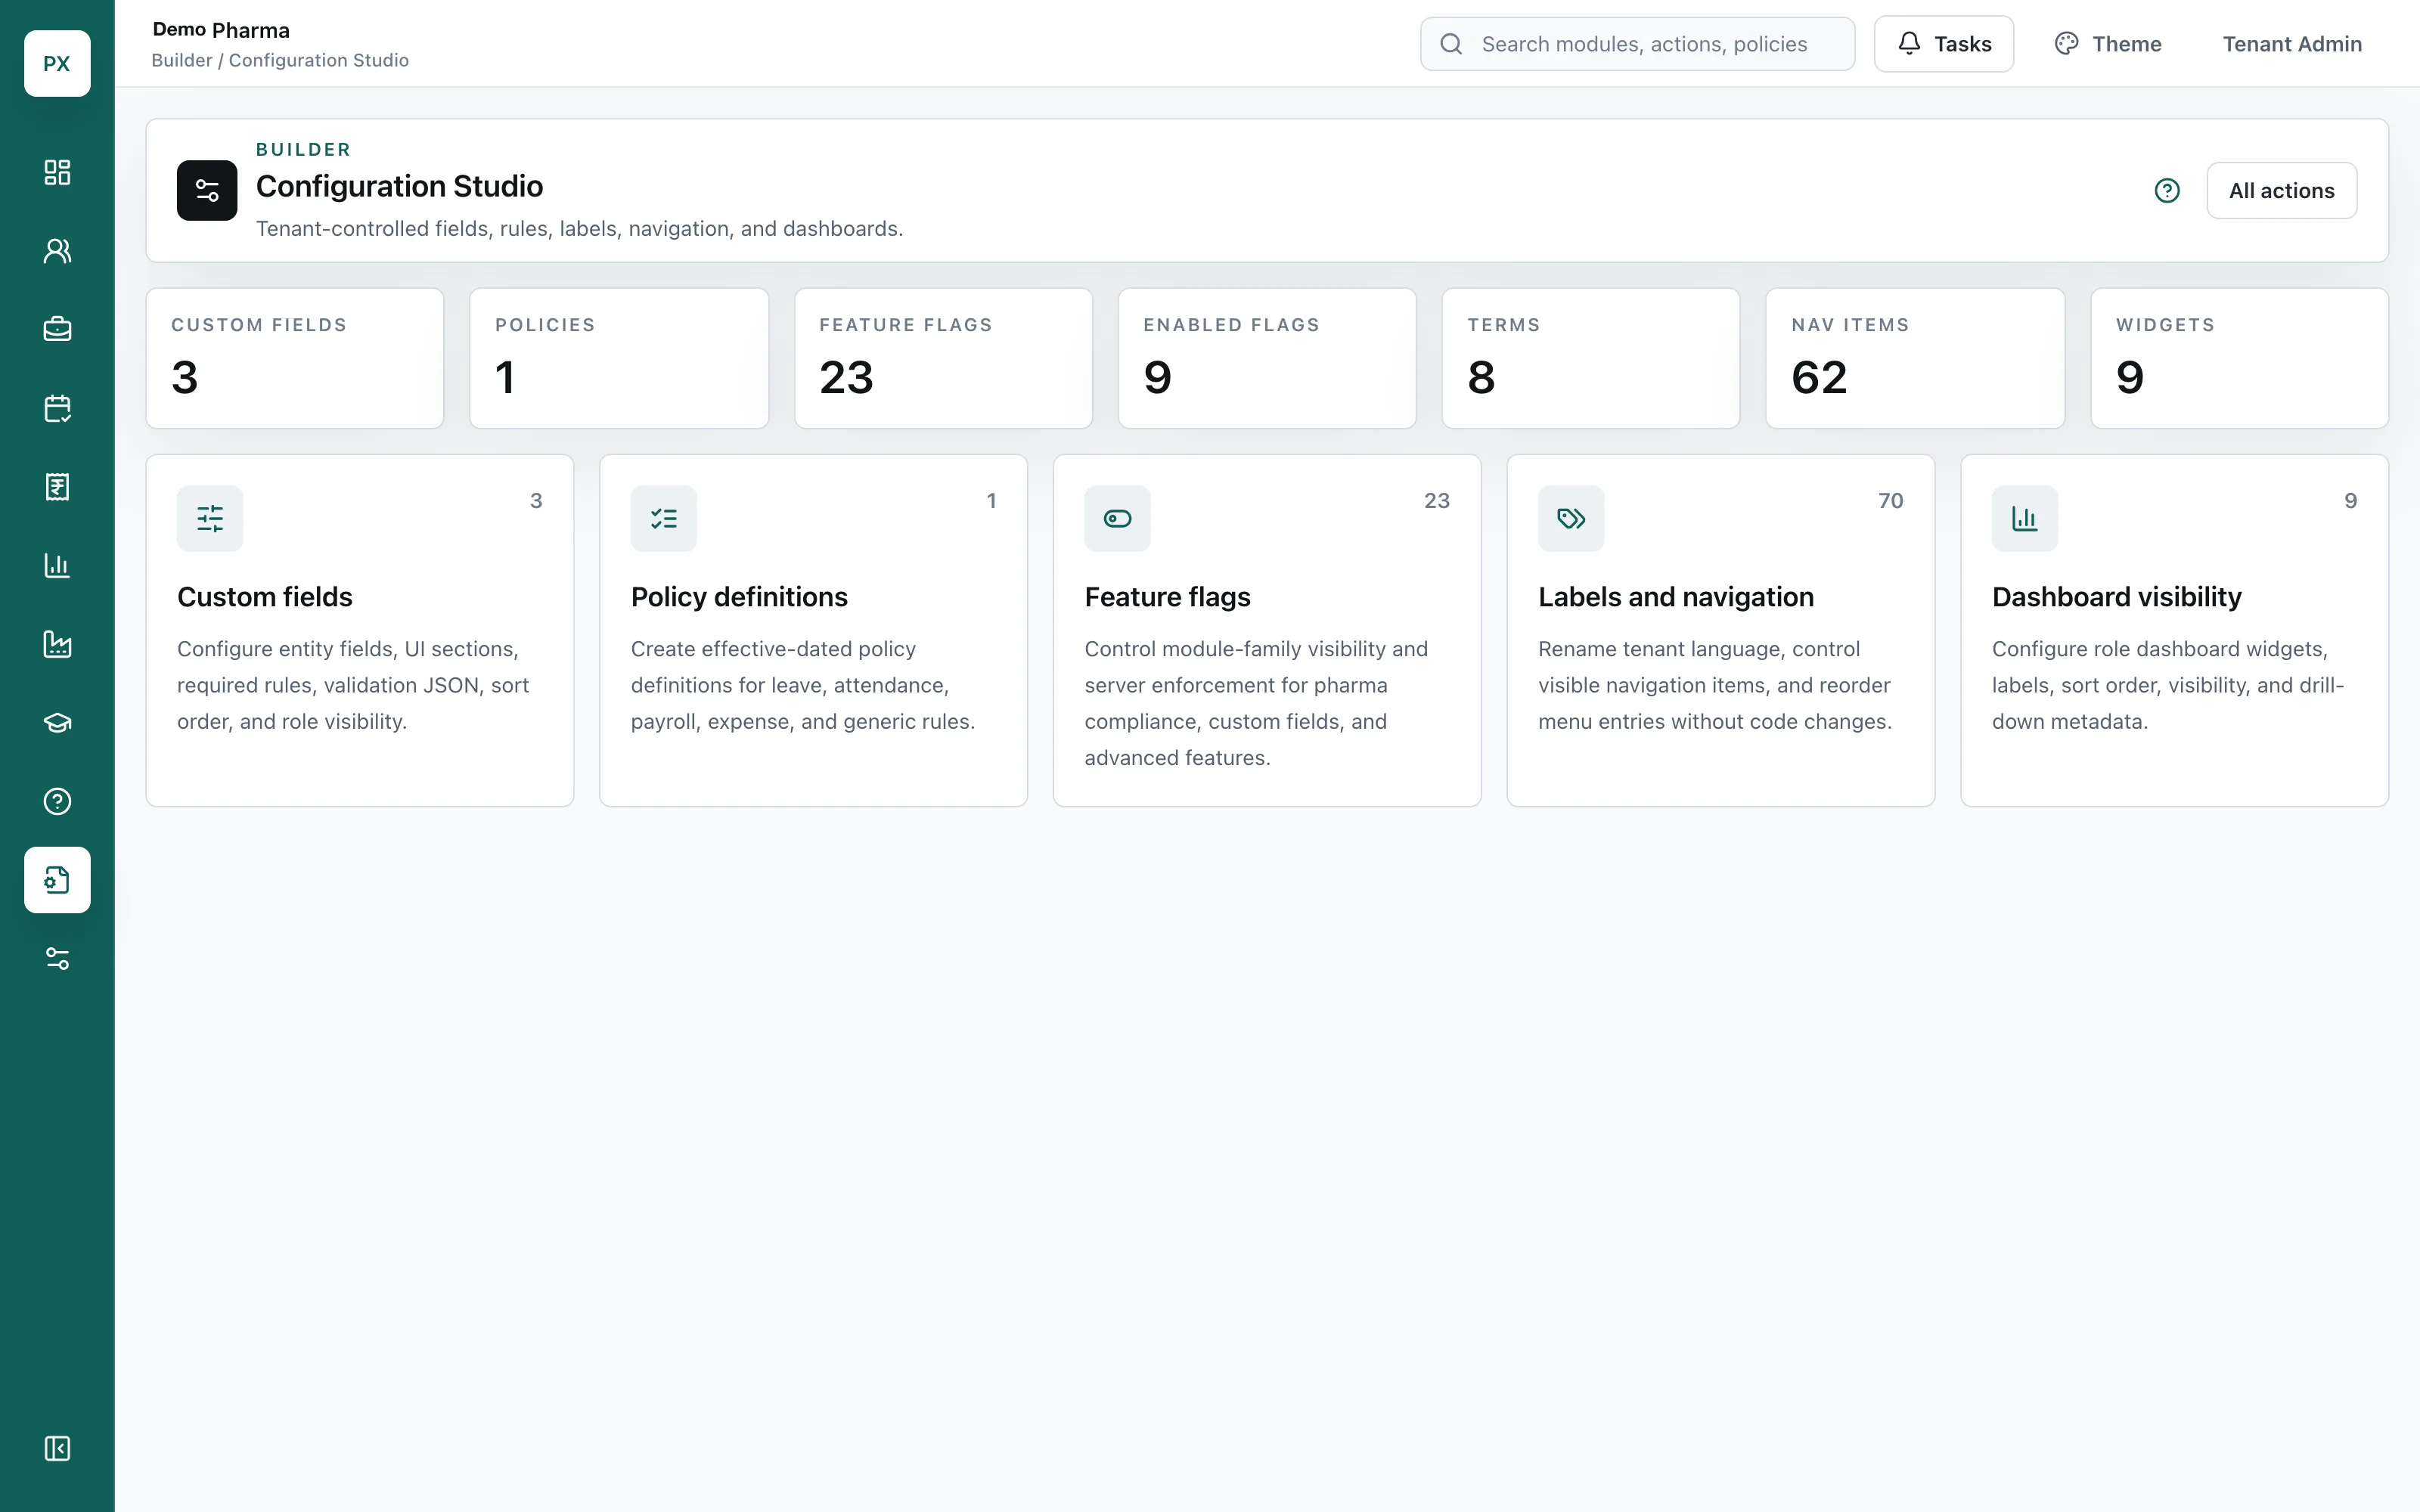Open the graduation cap icon in sidebar
Screen dimensions: 2420x1512
coord(57,723)
